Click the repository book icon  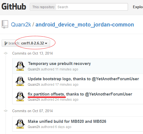(x=5, y=24)
